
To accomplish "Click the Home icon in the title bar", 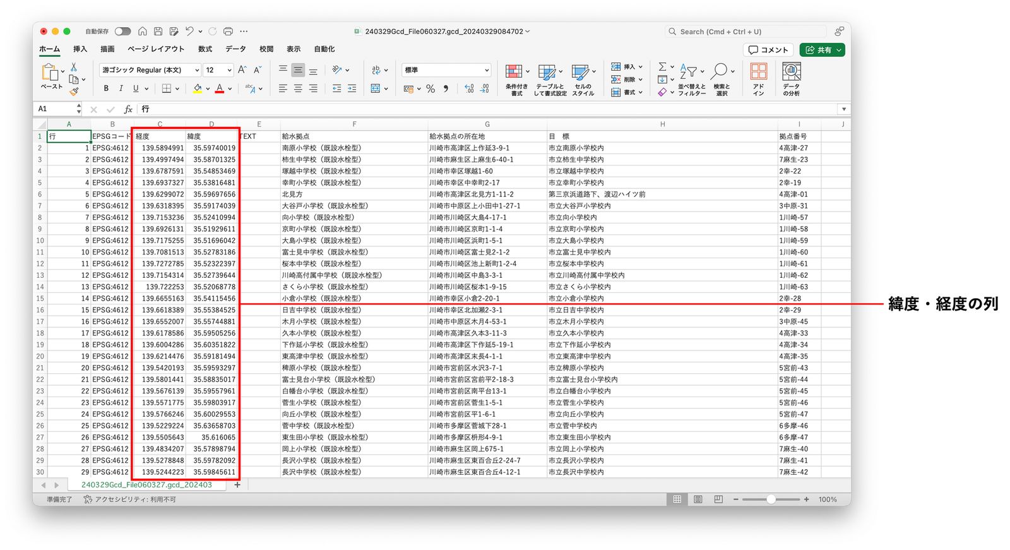I will pyautogui.click(x=143, y=31).
